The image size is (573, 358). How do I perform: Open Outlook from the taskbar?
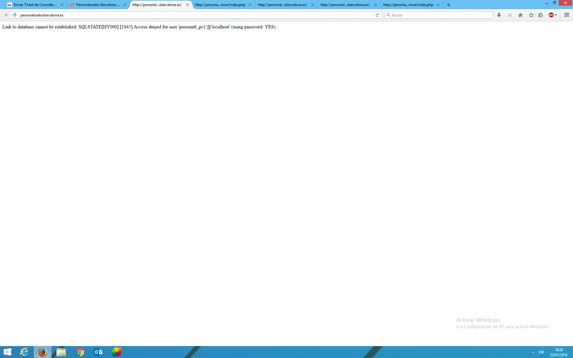(98, 352)
